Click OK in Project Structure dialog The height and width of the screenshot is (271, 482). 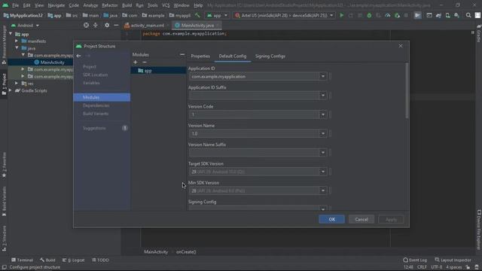(x=331, y=219)
